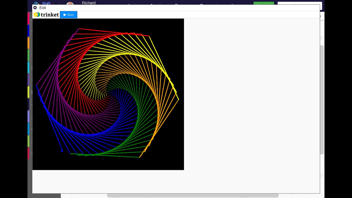Click the Richard user name
352x198 pixels.
click(89, 3)
